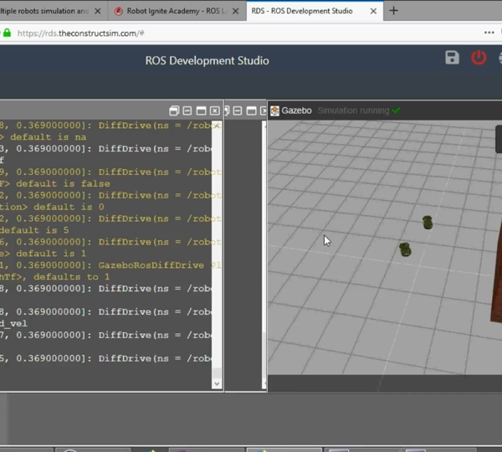502x452 pixels.
Task: Minimize the middle narrow panel
Action: [238, 110]
